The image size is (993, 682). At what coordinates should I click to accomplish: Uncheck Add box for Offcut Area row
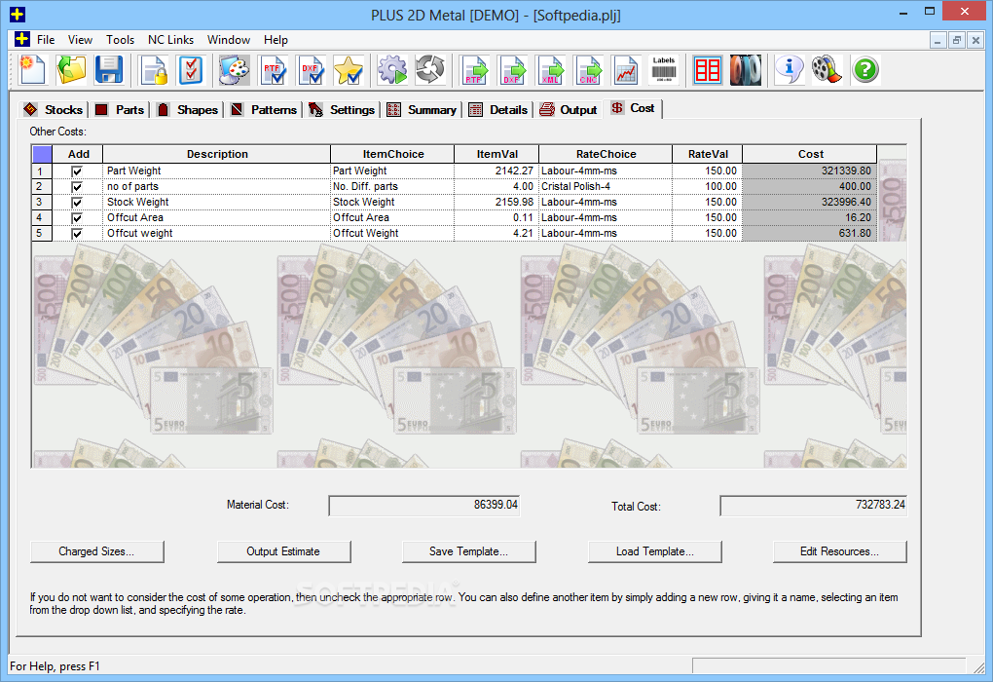click(77, 218)
